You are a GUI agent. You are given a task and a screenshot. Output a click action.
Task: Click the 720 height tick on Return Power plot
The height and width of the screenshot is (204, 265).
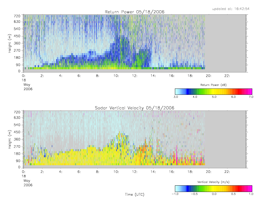[x=17, y=16]
